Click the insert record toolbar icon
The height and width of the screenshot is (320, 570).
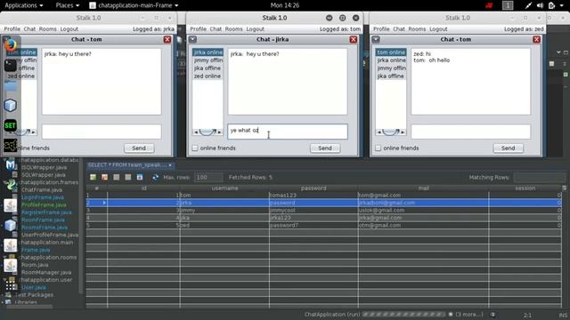93,177
